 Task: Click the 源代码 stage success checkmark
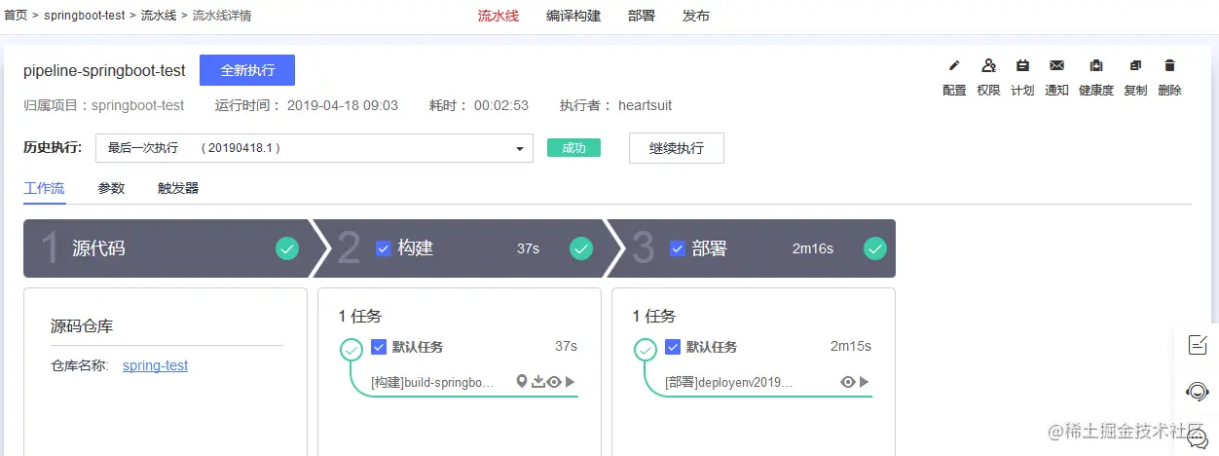pos(287,248)
